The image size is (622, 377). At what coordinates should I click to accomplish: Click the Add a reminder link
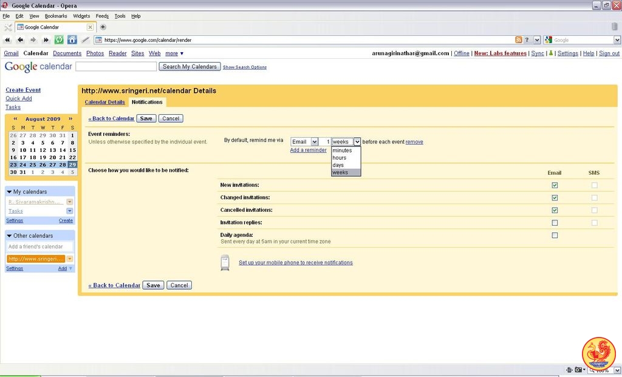pos(308,150)
